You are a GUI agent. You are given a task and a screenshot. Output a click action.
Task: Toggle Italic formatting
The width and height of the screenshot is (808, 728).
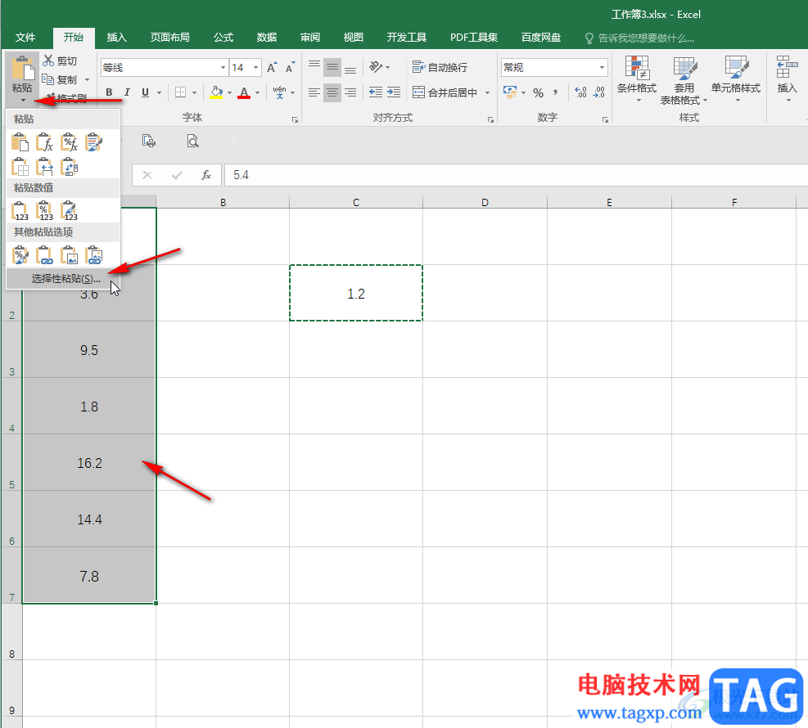(x=127, y=92)
